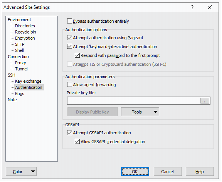
Task: Open Proxy settings page
Action: [x=20, y=63]
